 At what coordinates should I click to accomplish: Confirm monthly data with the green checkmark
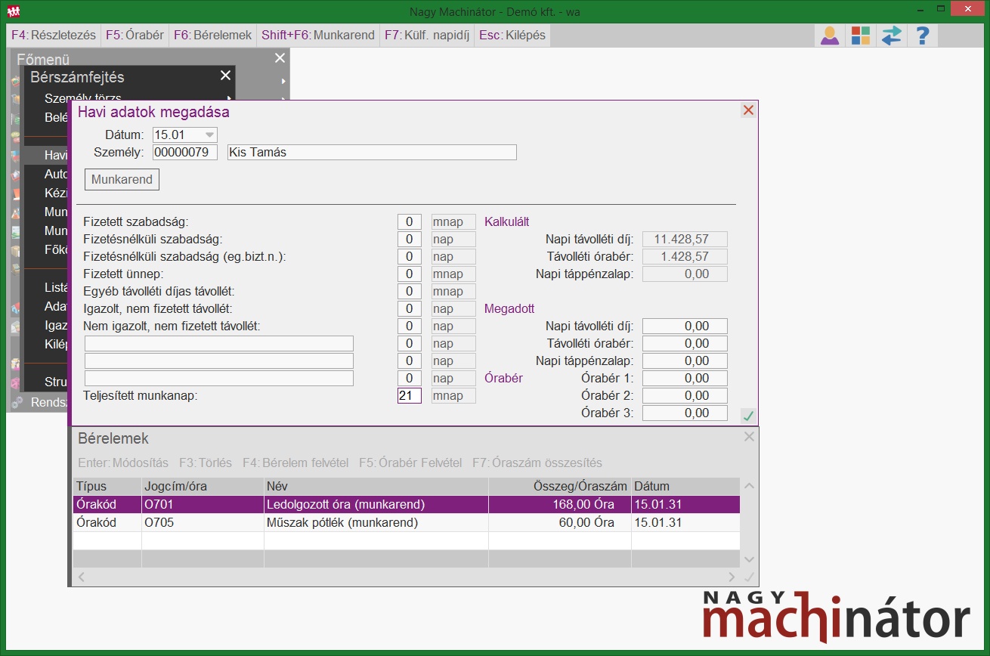tap(748, 416)
